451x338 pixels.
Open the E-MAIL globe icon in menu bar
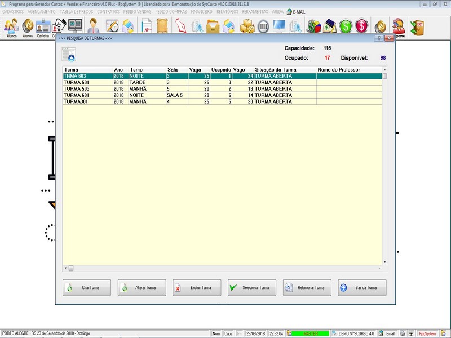(289, 12)
